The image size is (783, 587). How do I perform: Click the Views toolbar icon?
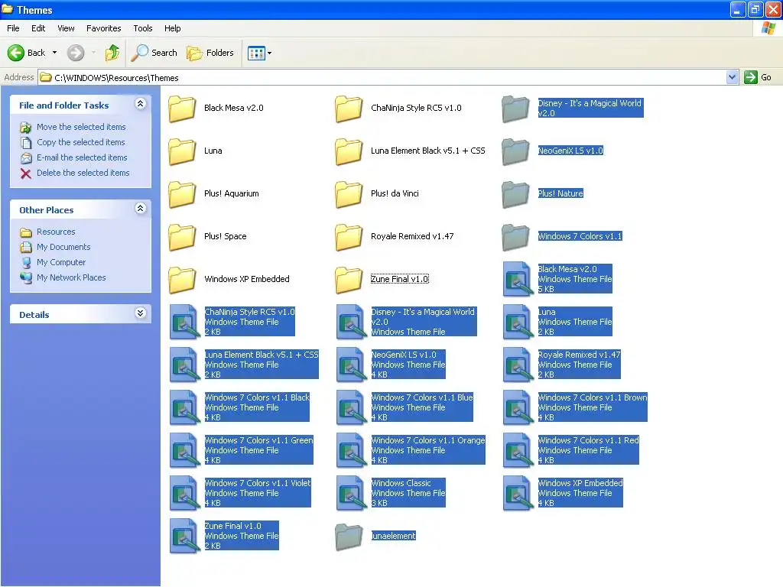coord(256,53)
